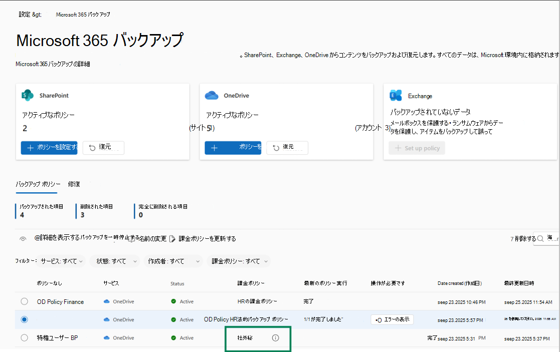Click the OneDrive cloud logo icon

point(212,96)
